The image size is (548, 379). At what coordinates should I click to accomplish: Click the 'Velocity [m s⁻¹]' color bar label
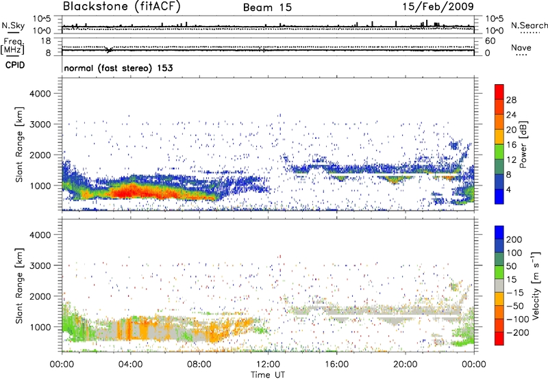[x=535, y=285]
